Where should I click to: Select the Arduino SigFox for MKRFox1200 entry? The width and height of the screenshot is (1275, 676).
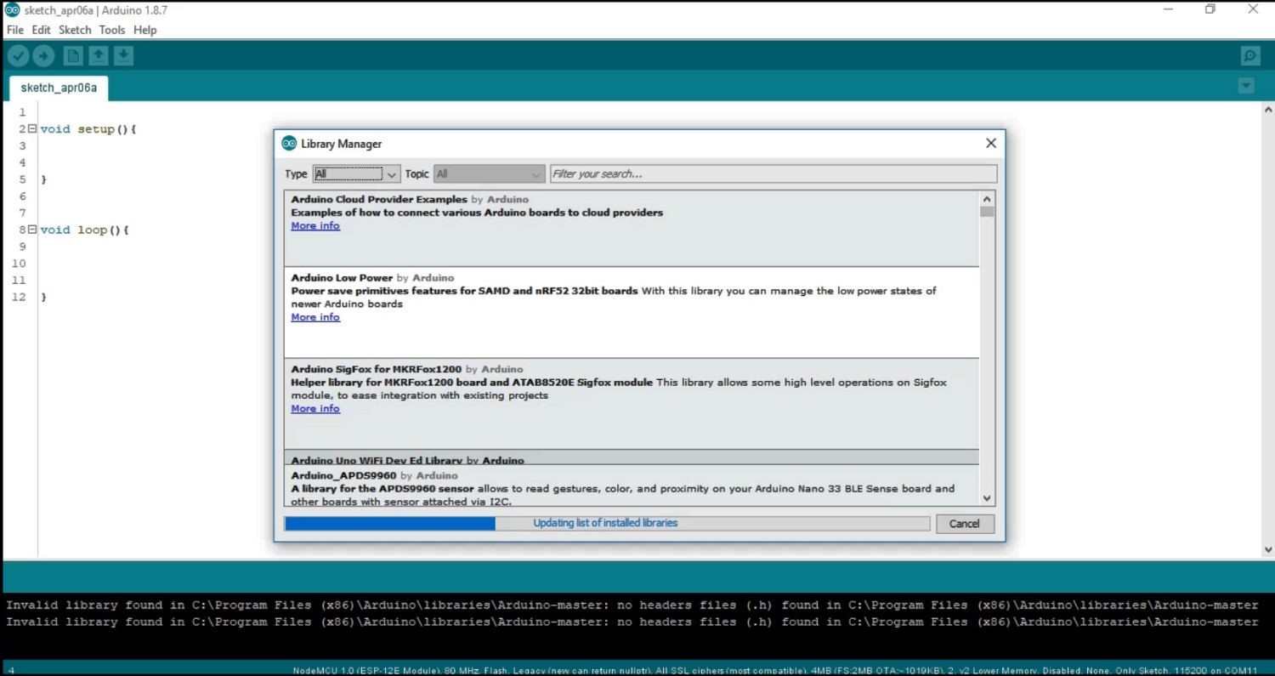tap(632, 404)
